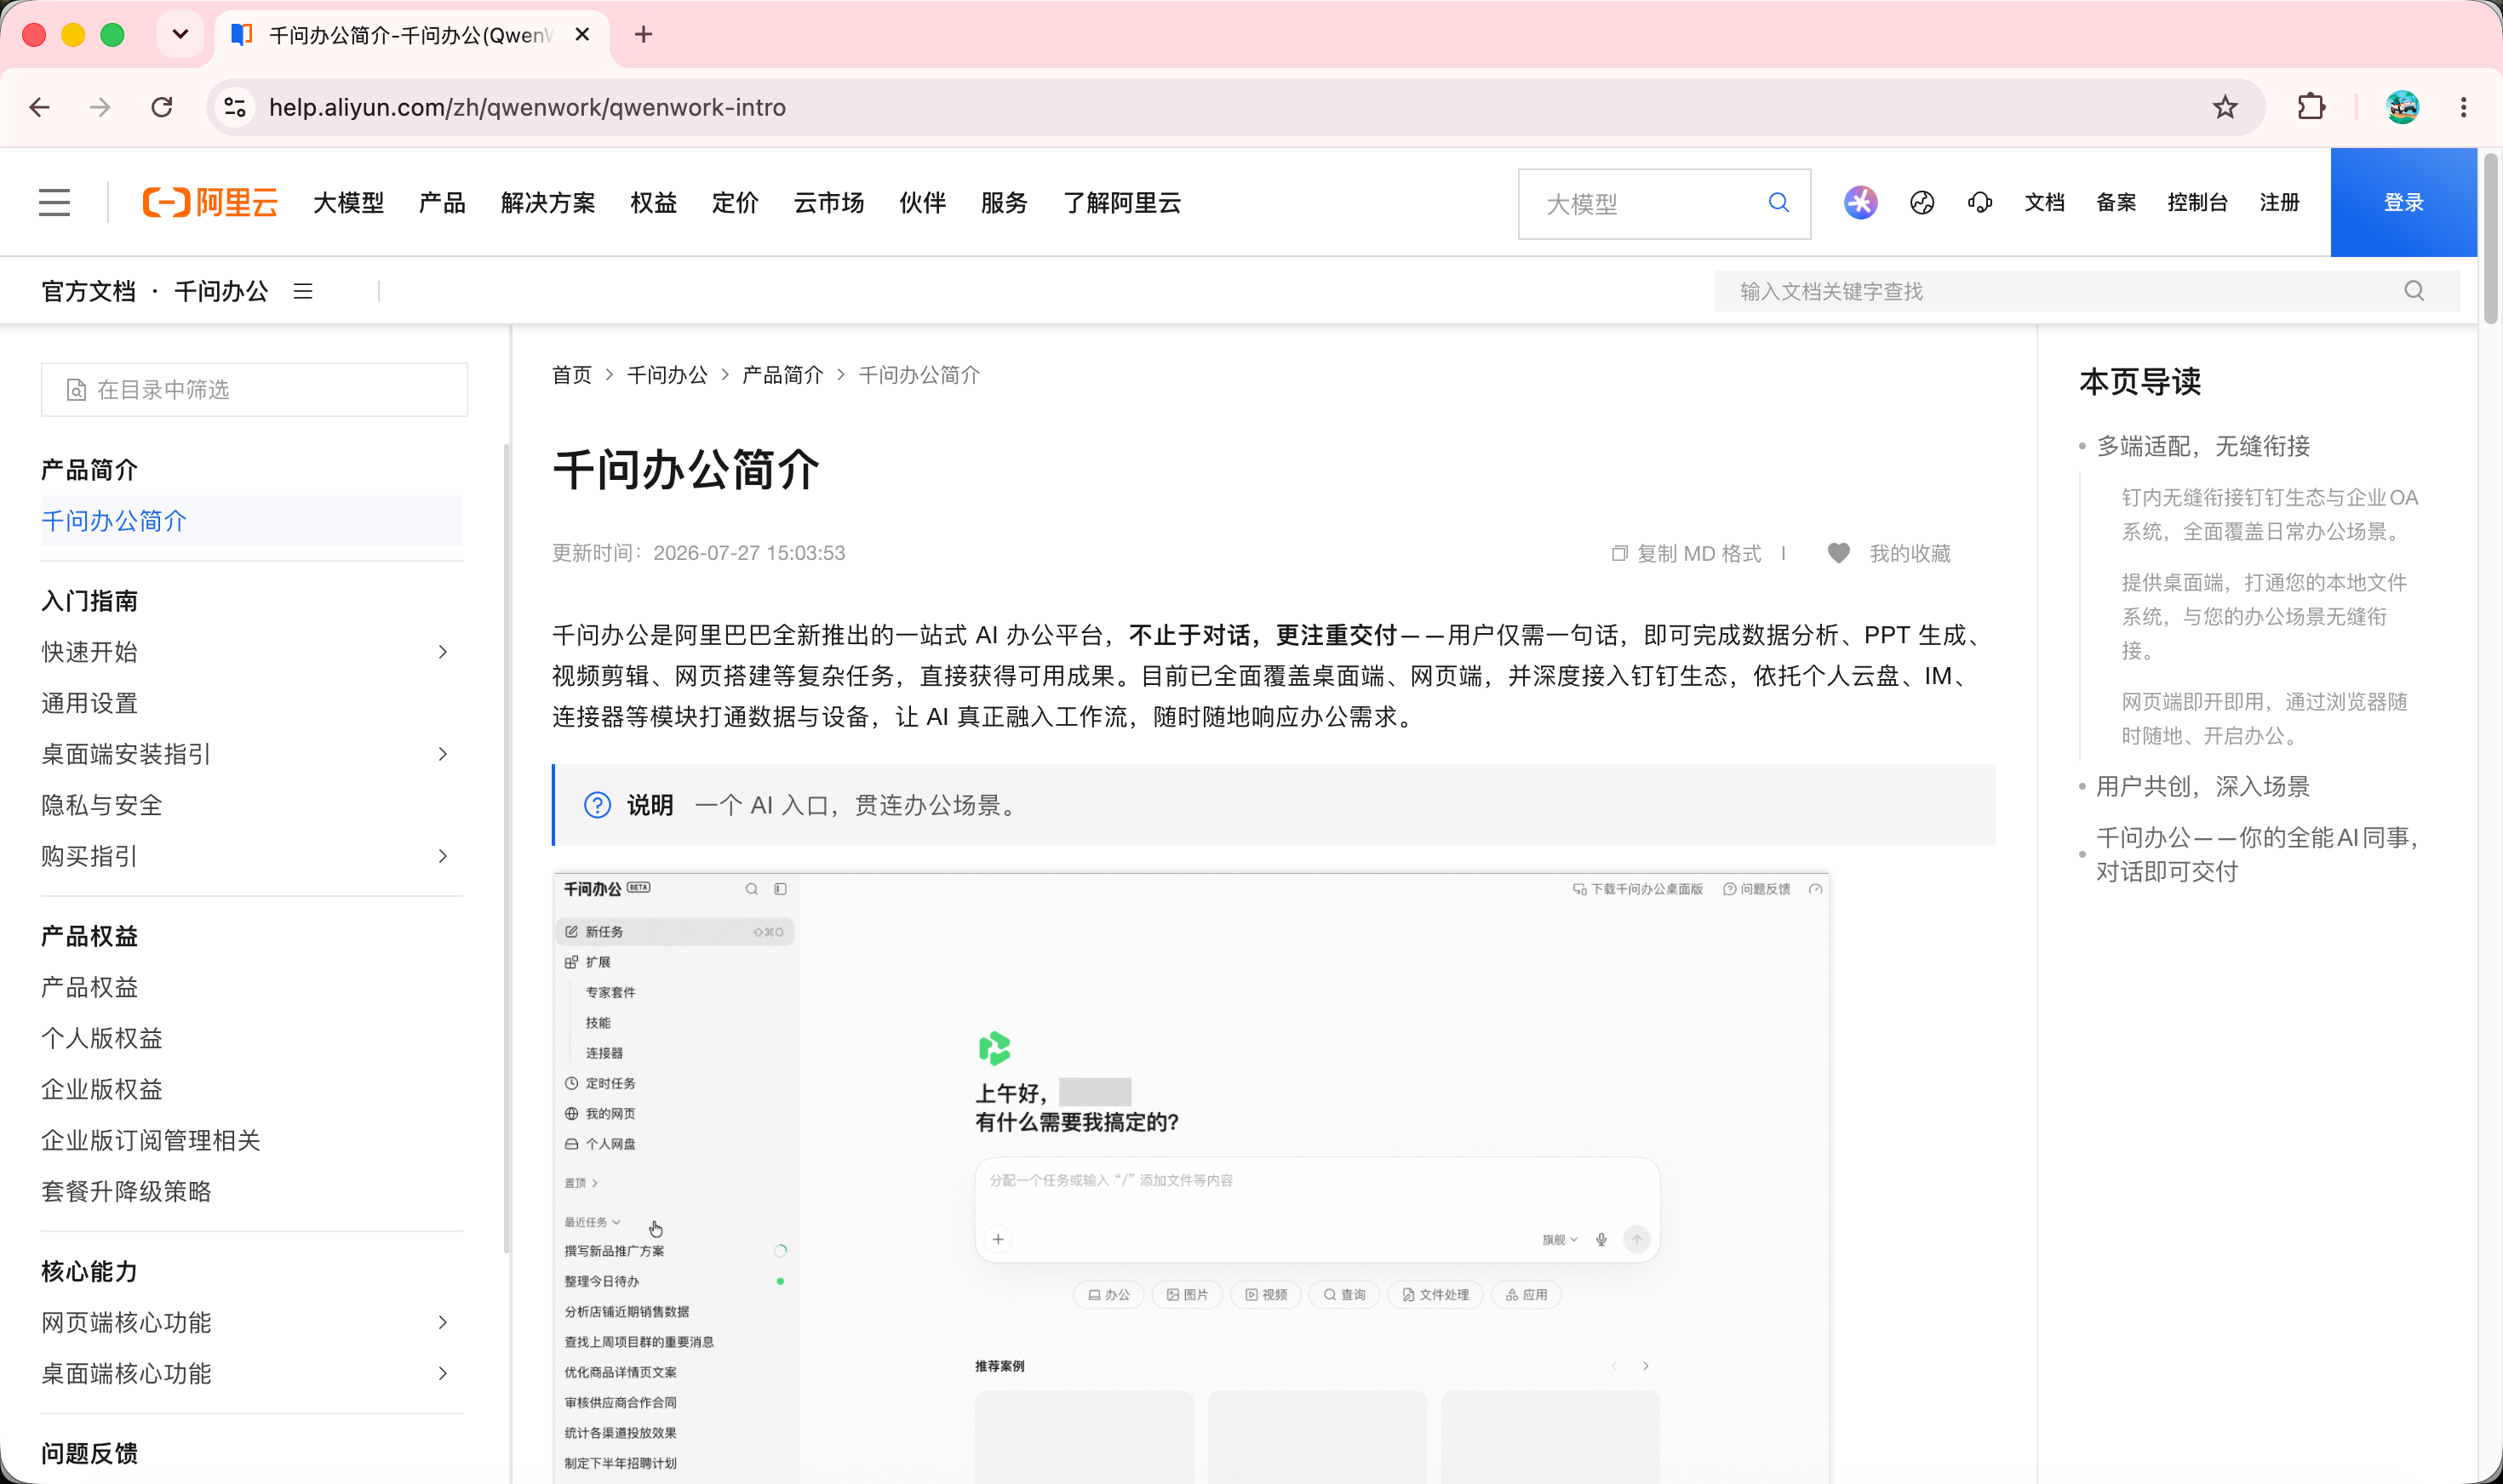Open the 备案 link
The image size is (2503, 1484).
[2116, 203]
